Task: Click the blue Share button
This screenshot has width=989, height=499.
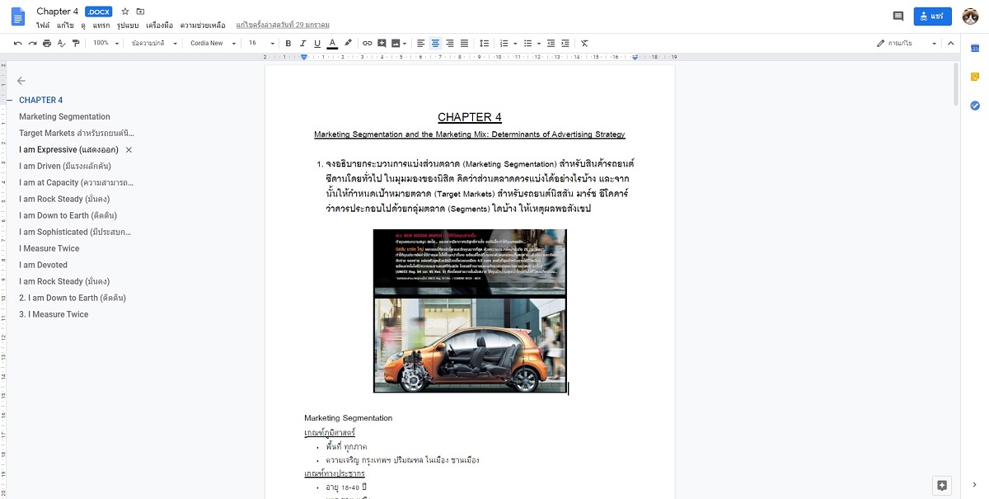Action: tap(933, 16)
